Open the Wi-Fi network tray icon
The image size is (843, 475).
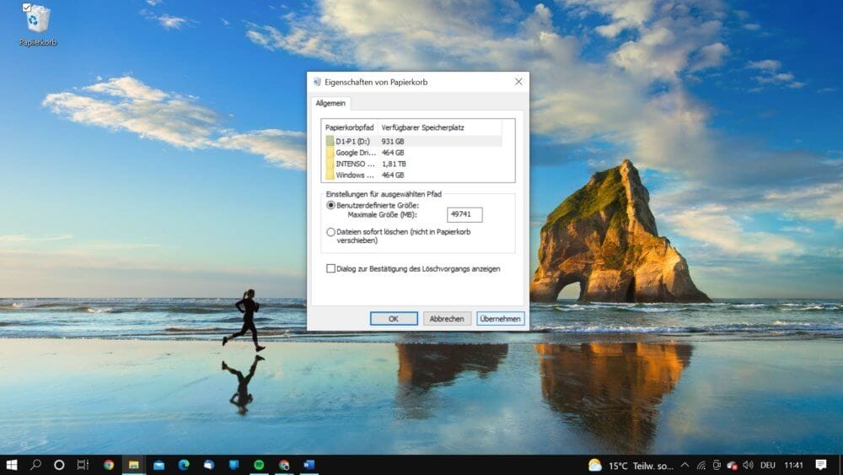tap(701, 466)
